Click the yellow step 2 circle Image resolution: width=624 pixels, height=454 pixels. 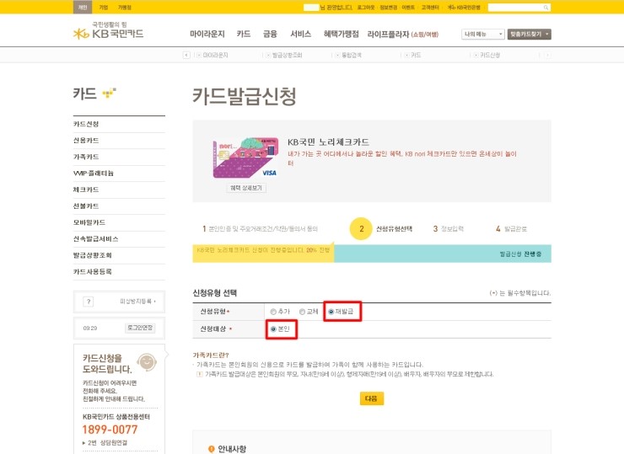tap(361, 228)
